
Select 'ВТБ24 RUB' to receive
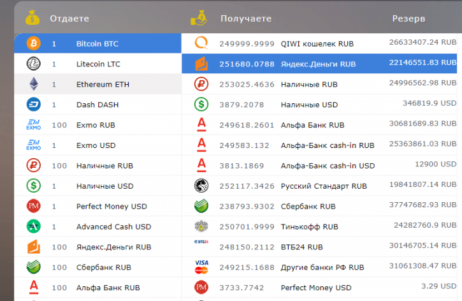click(x=319, y=247)
